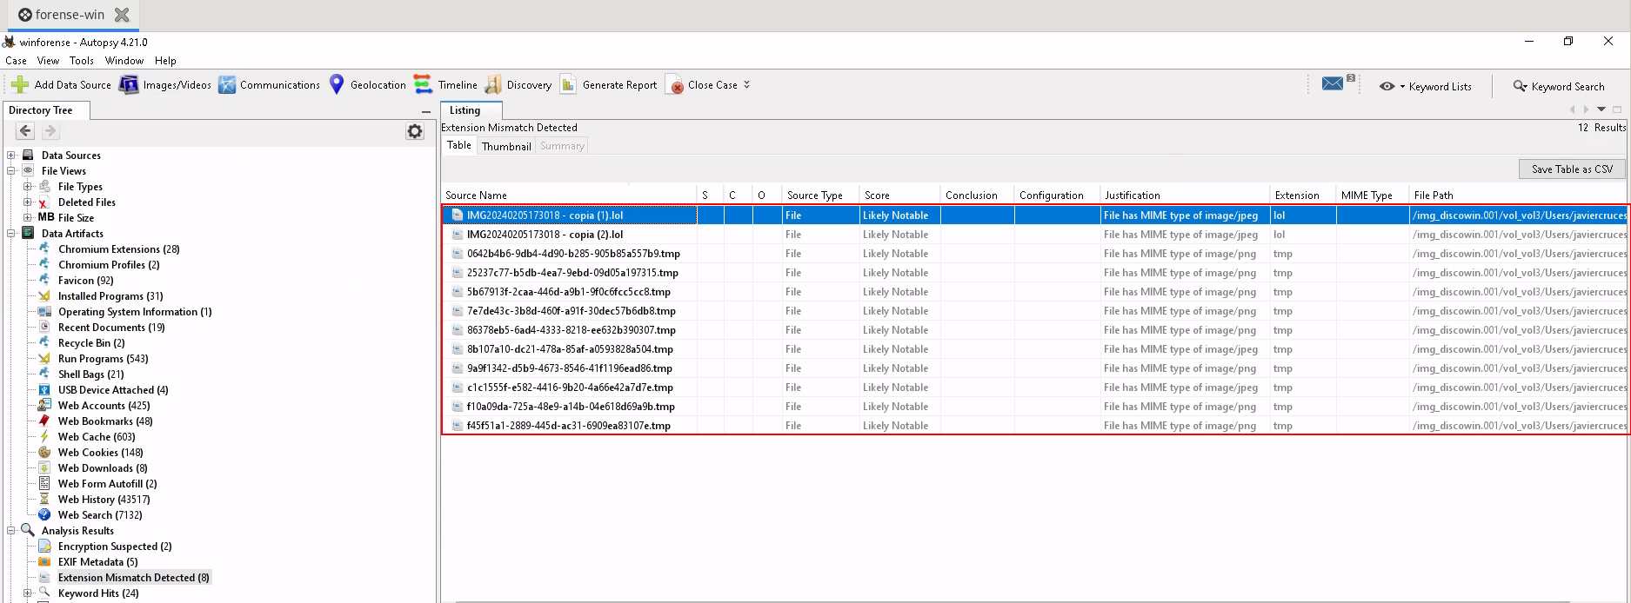Close the forense-win tab
Viewport: 1631px width, 603px height.
click(122, 15)
